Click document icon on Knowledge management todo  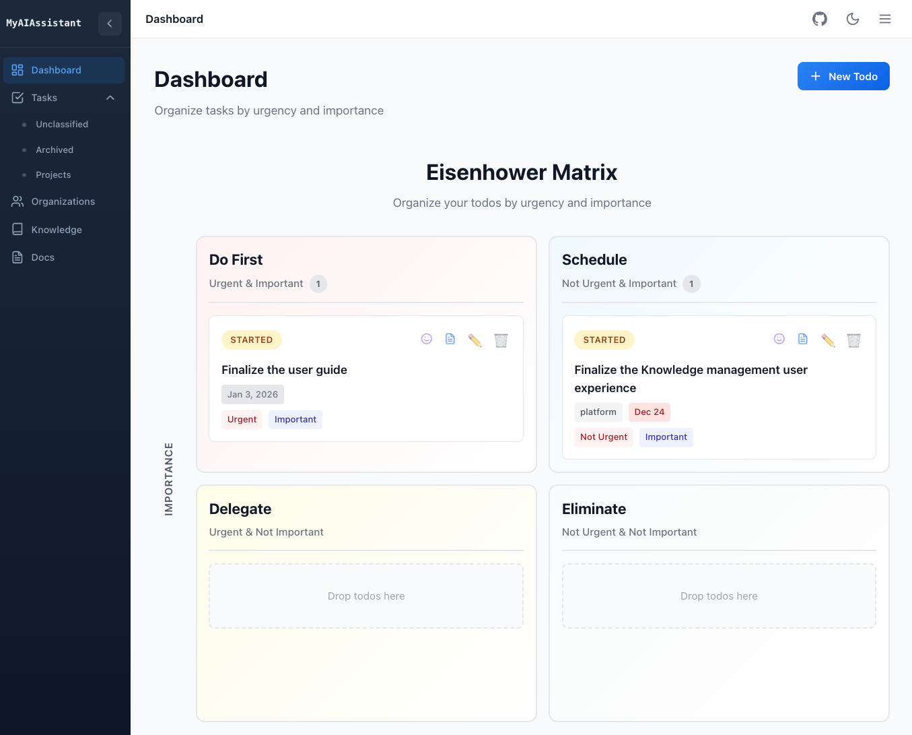click(x=803, y=339)
